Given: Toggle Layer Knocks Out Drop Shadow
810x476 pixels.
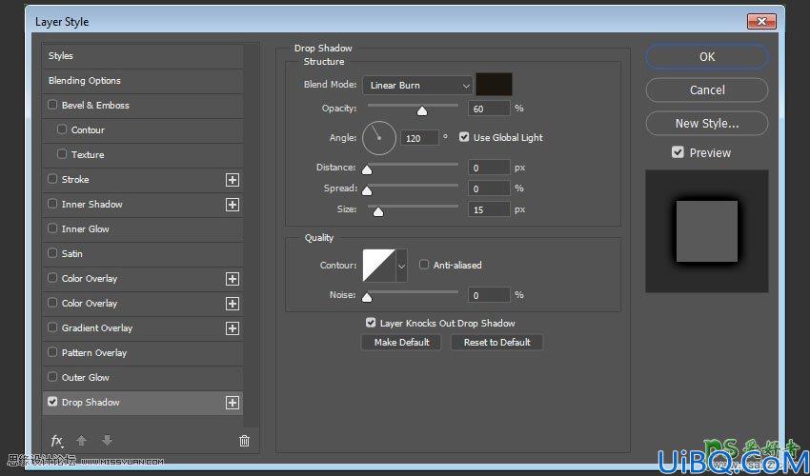Looking at the screenshot, I should pos(371,323).
